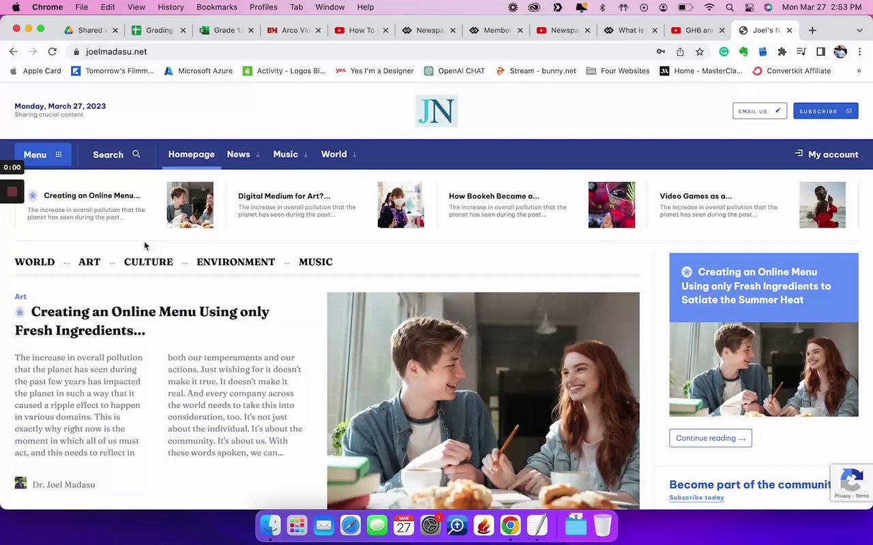The width and height of the screenshot is (873, 545).
Task: Open the Grammarly extension
Action: click(x=724, y=52)
